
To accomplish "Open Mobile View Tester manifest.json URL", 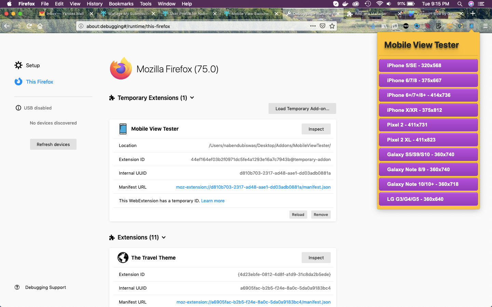I will (253, 187).
